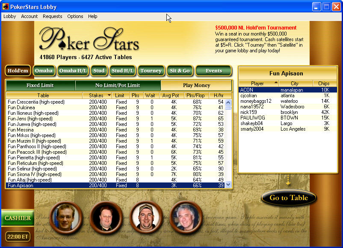Click the first player portrait with glasses
The width and height of the screenshot is (343, 248).
pyautogui.click(x=66, y=217)
